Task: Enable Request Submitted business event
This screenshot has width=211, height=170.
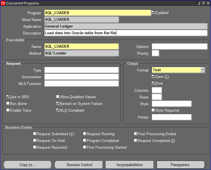Action: pos(35,134)
